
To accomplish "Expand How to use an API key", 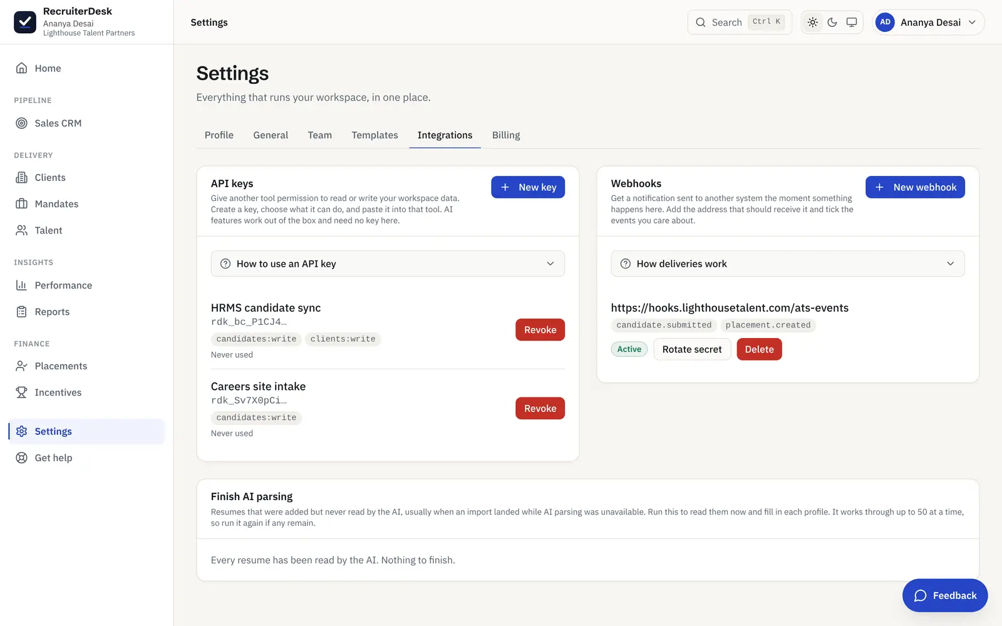I will click(388, 264).
